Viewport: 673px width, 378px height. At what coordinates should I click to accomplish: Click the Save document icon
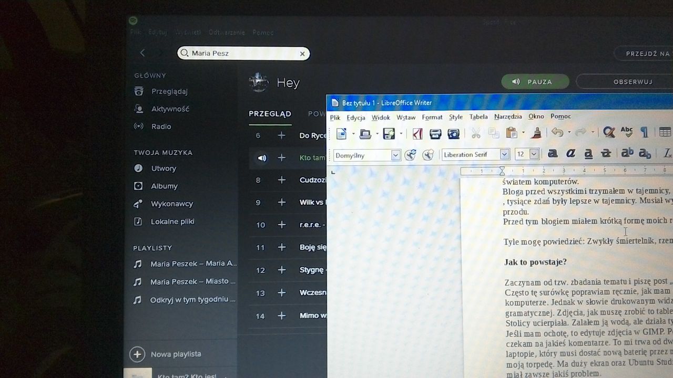coord(389,134)
